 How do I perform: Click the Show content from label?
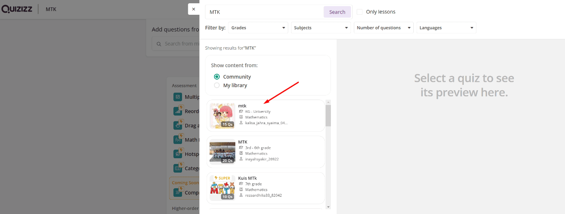point(234,65)
